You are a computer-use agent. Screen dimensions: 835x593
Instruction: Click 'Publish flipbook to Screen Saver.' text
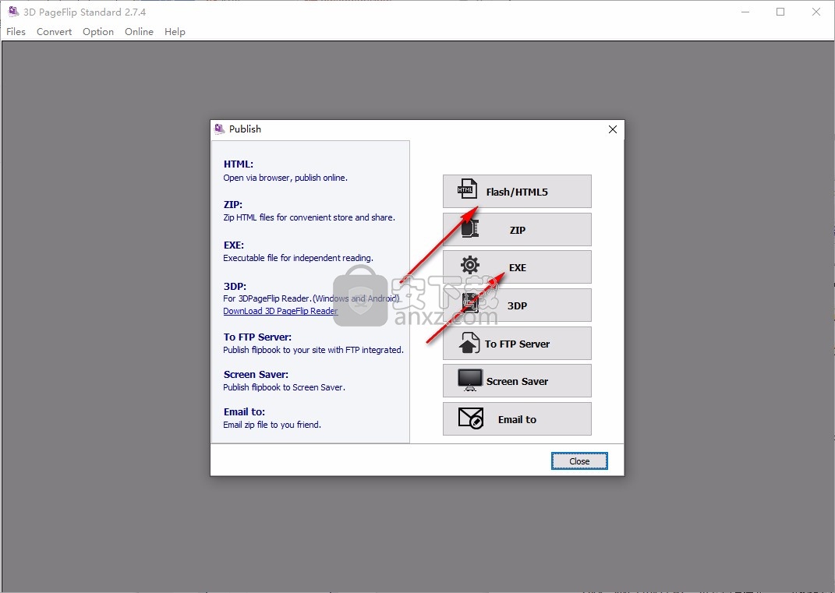click(285, 387)
